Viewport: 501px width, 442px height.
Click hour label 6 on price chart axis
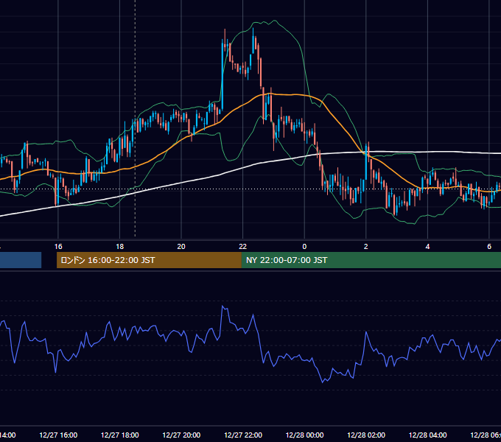489,247
